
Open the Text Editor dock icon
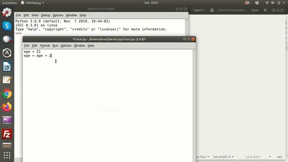(x=7, y=80)
